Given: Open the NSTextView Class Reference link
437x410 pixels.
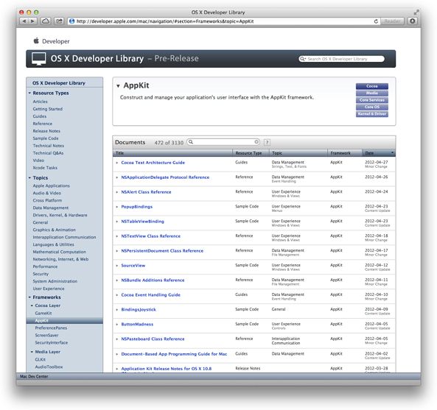Looking at the screenshot, I should (151, 236).
